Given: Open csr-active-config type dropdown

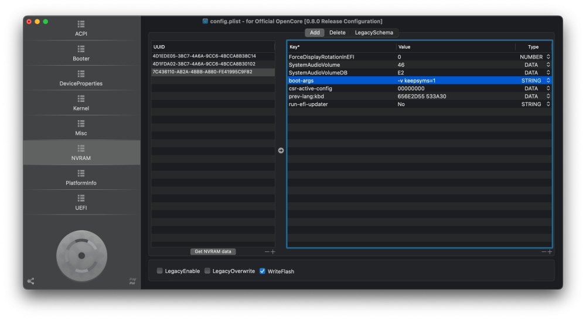Looking at the screenshot, I should pos(548,88).
